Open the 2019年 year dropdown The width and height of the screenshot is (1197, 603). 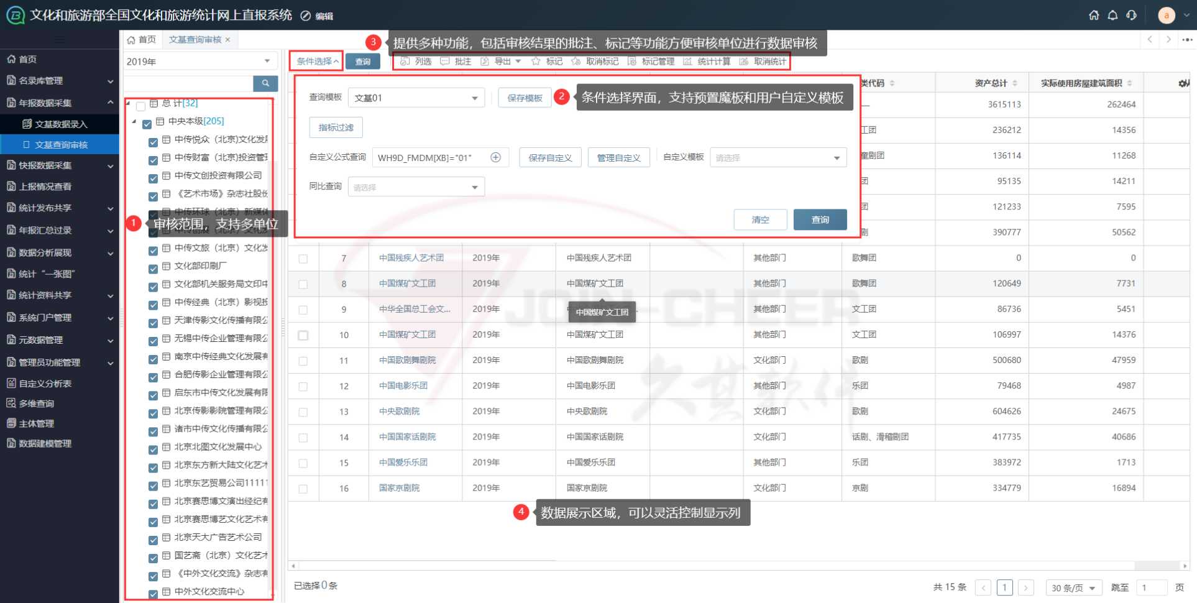[199, 62]
